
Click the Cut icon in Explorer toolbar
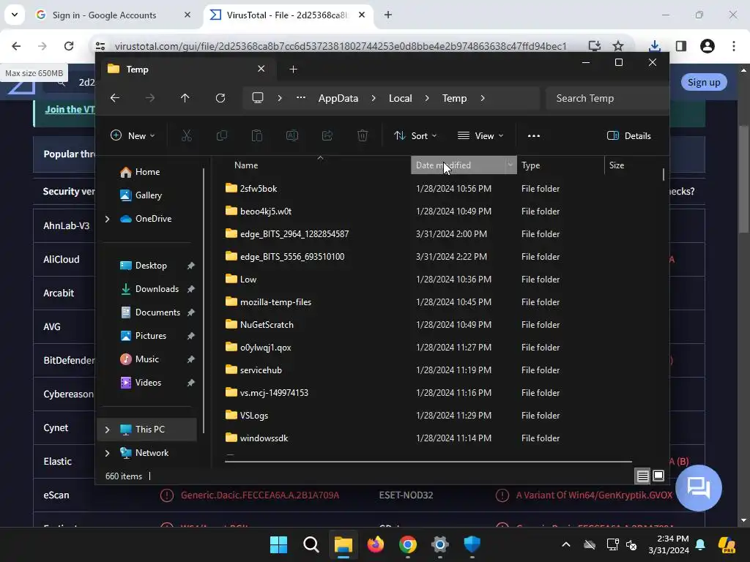click(x=187, y=135)
